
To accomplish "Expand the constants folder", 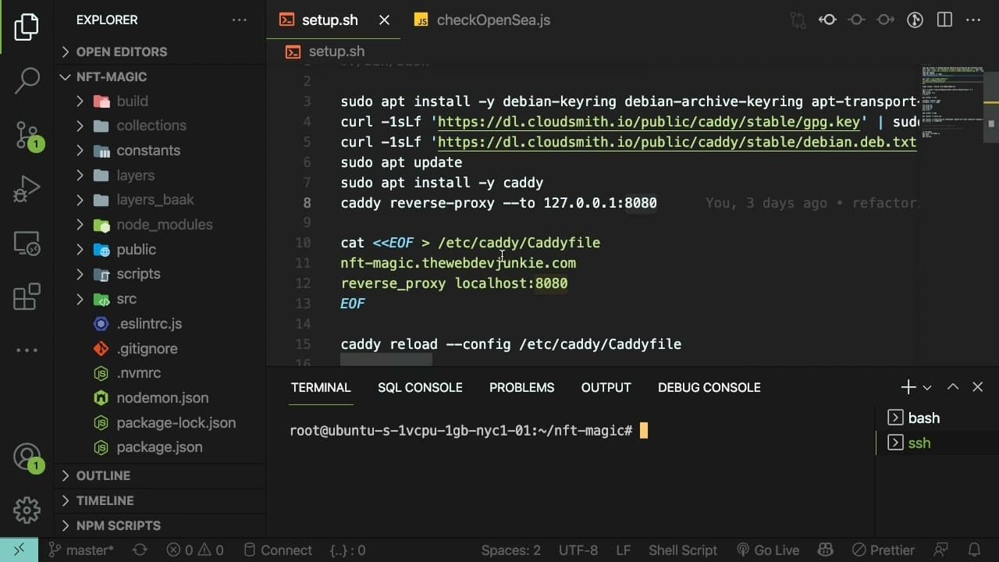I will pos(160,151).
